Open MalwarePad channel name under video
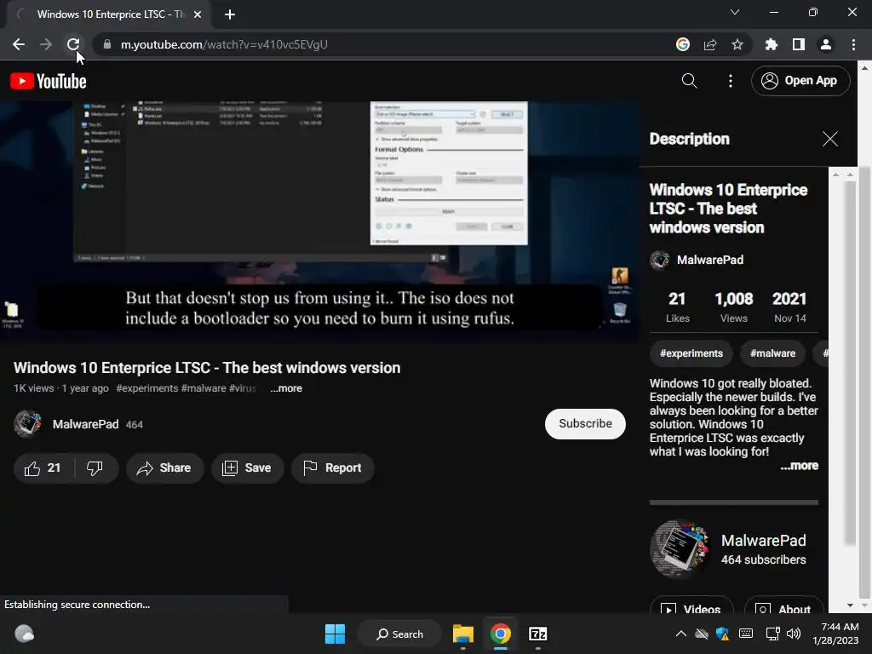This screenshot has height=654, width=872. pos(85,424)
